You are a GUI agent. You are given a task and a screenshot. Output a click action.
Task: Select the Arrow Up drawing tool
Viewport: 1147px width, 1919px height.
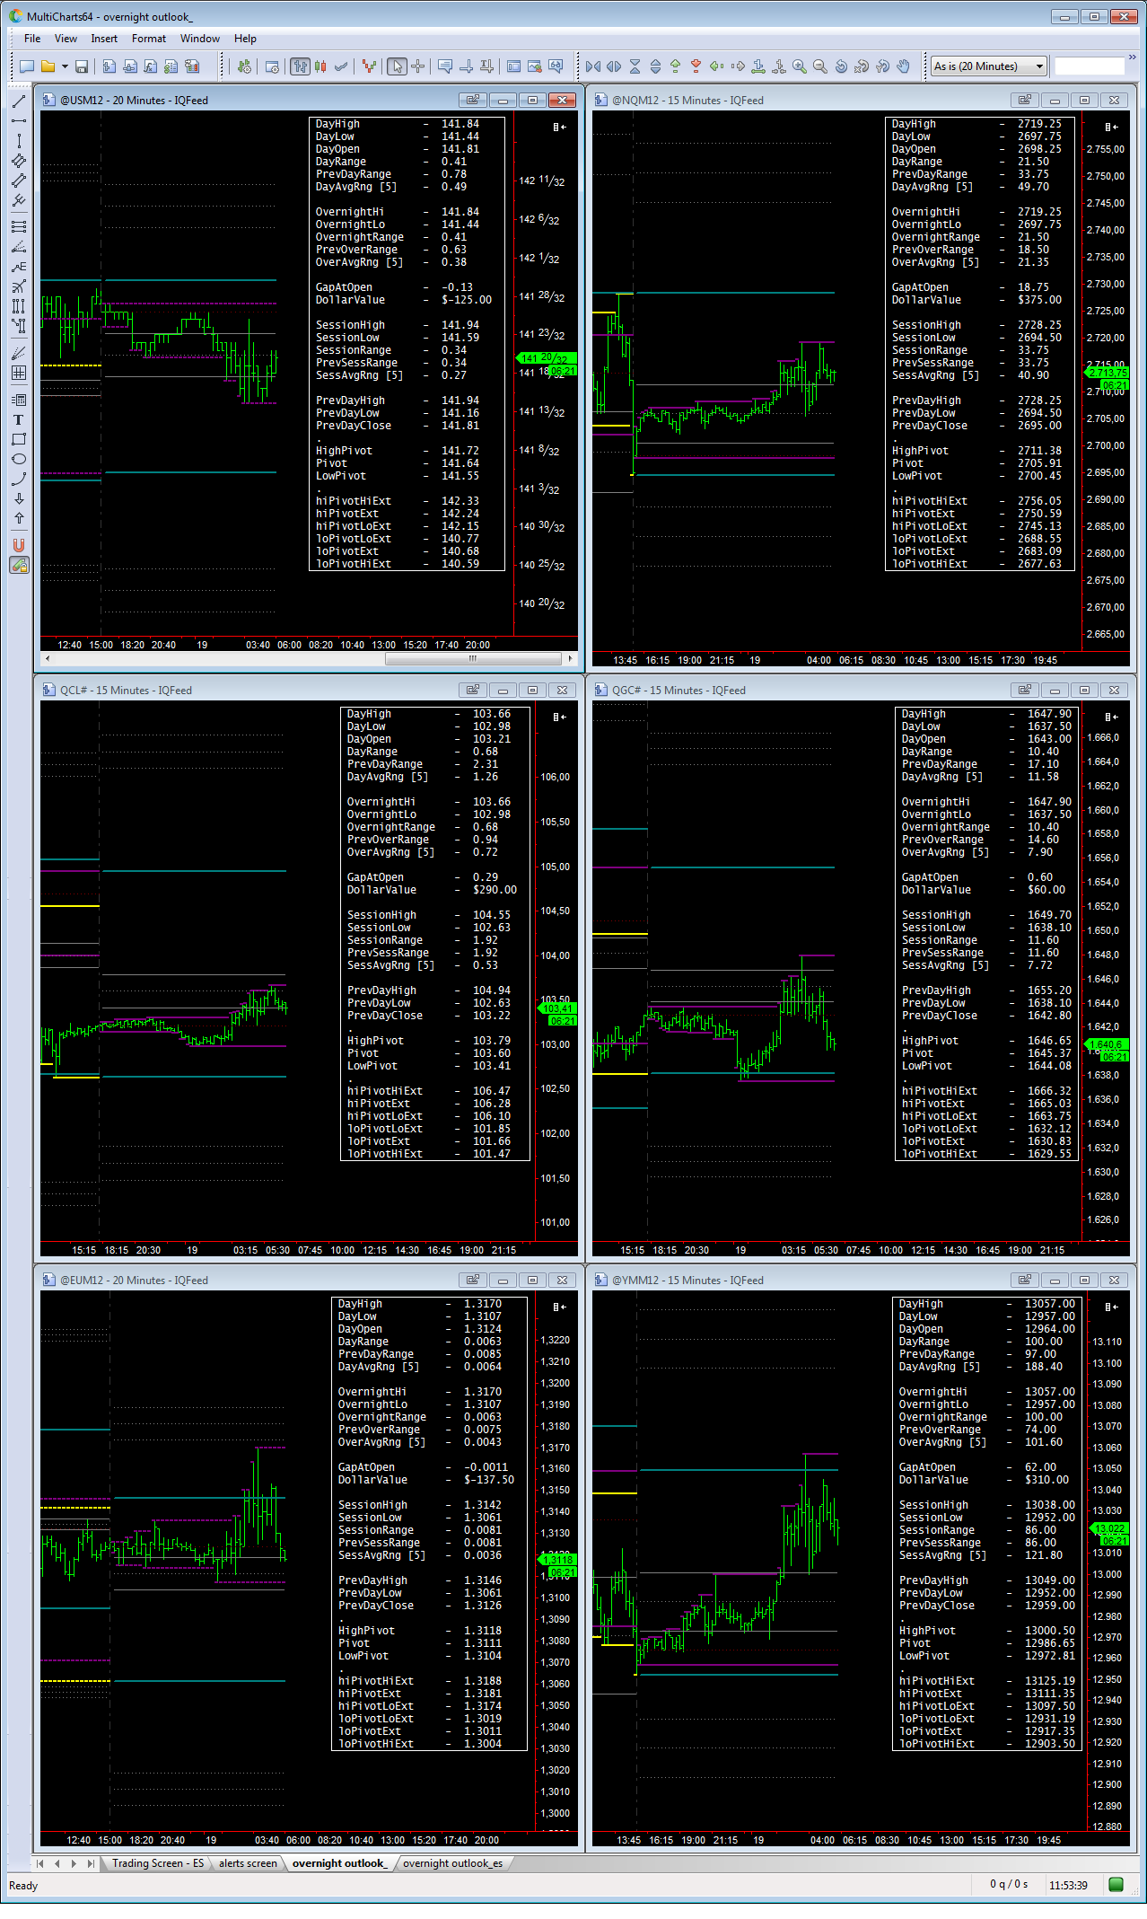pos(19,518)
